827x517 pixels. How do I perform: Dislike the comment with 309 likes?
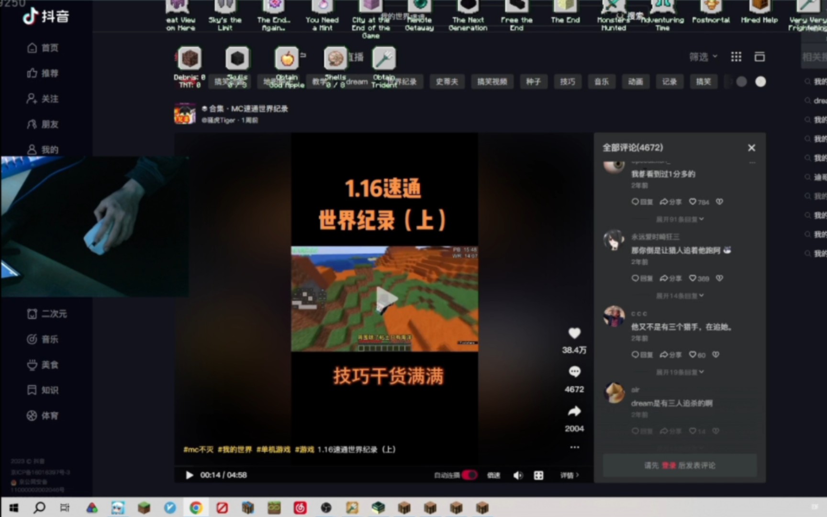(x=719, y=279)
